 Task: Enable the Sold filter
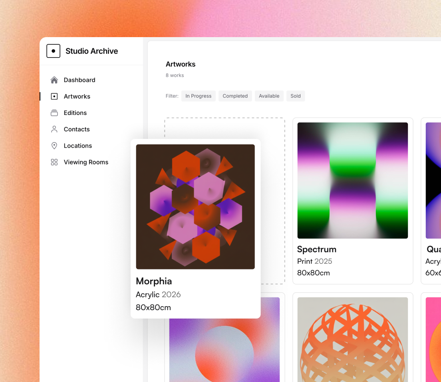296,96
